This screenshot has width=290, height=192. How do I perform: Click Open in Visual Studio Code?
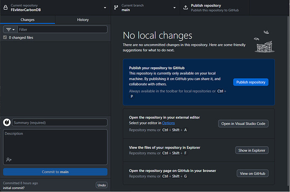[x=243, y=124]
